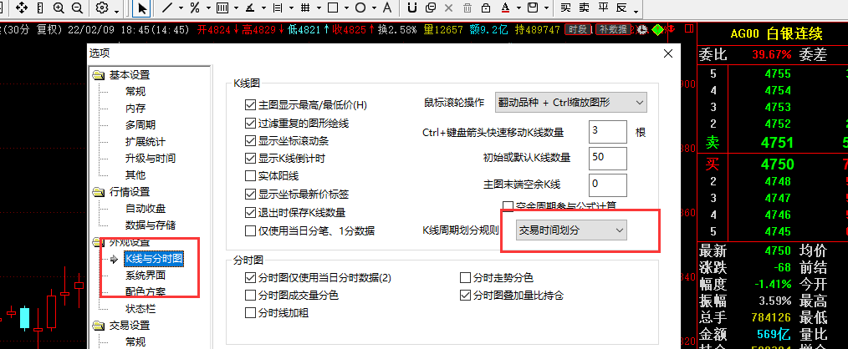The height and width of the screenshot is (349, 848).
Task: Open the 鼠标滚轮操作 dropdown
Action: (570, 102)
